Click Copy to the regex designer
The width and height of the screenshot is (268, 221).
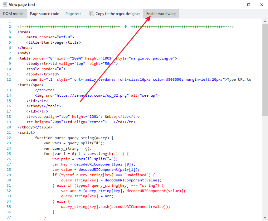(115, 14)
